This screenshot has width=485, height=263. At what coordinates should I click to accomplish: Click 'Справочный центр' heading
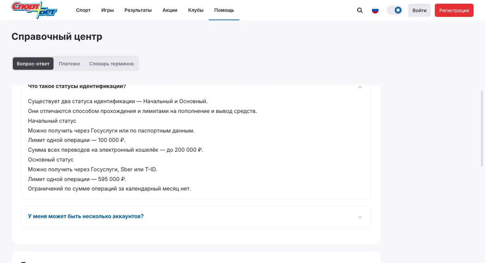click(x=57, y=36)
